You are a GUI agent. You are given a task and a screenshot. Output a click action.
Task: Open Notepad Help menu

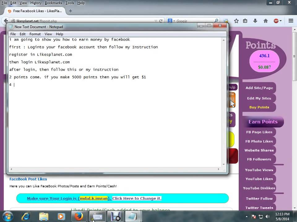tap(59, 34)
